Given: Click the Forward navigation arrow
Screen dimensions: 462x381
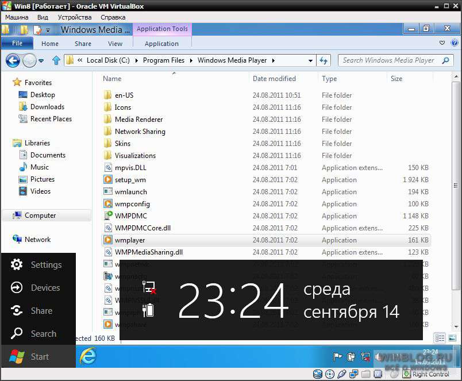Looking at the screenshot, I should coord(29,61).
